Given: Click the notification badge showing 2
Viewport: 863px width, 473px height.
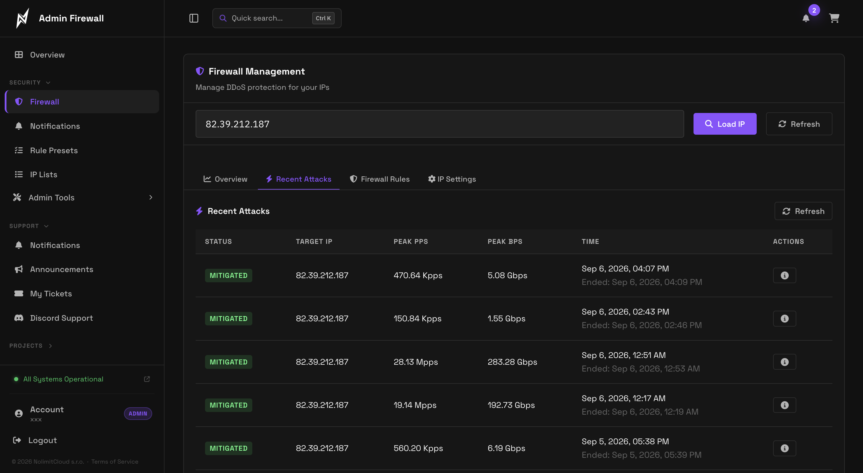Looking at the screenshot, I should point(814,10).
